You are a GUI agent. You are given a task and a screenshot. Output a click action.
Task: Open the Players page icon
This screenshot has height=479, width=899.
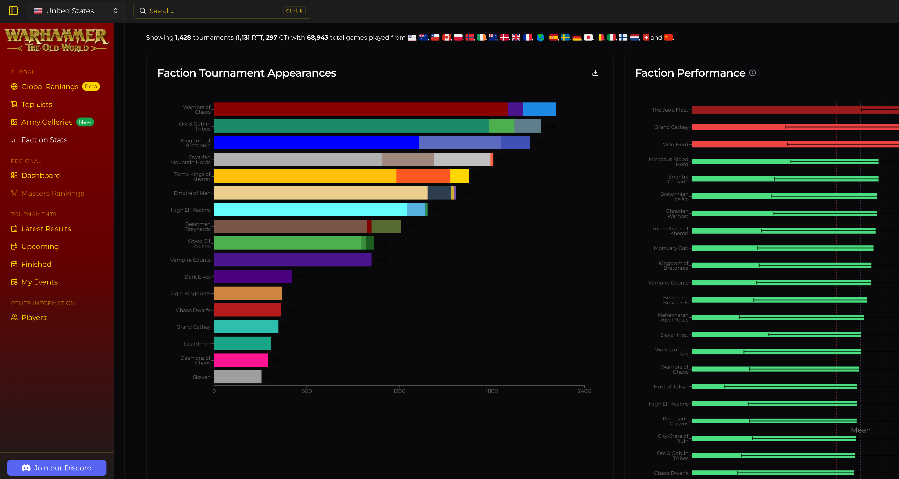point(14,317)
